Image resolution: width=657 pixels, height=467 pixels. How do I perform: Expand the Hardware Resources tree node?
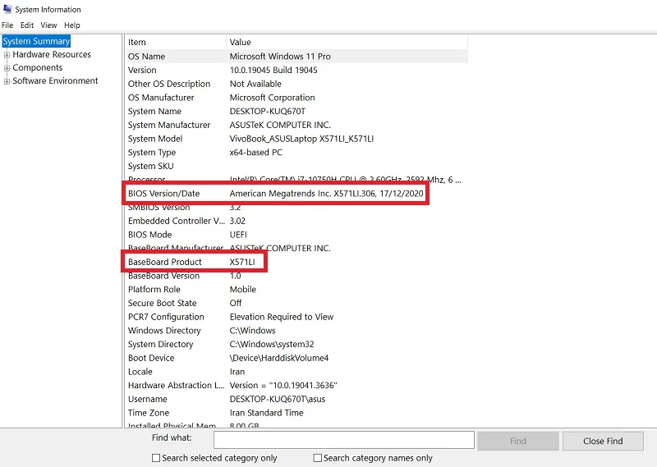point(7,55)
